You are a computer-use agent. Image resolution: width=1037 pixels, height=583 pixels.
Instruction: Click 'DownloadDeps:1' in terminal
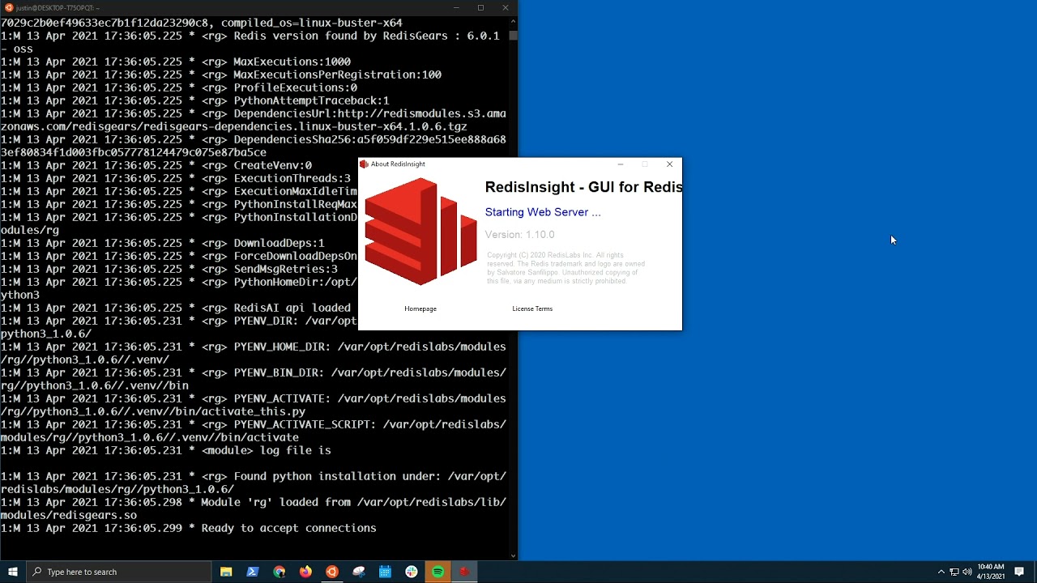coord(279,243)
